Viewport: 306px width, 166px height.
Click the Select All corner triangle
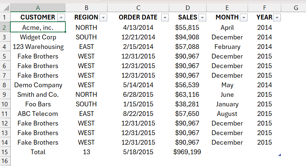pos(6,8)
